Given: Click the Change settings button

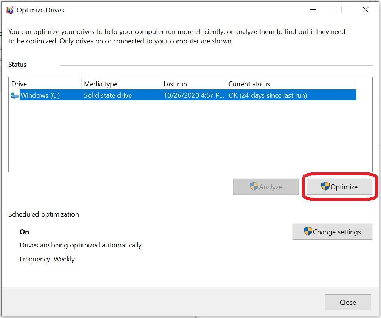Looking at the screenshot, I should (332, 232).
